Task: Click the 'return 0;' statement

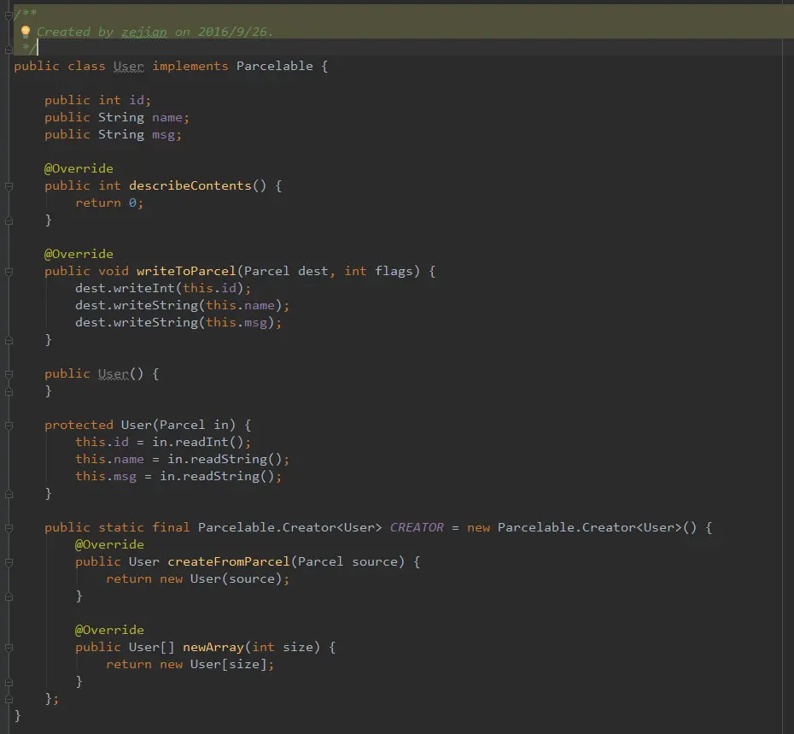Action: tap(109, 203)
